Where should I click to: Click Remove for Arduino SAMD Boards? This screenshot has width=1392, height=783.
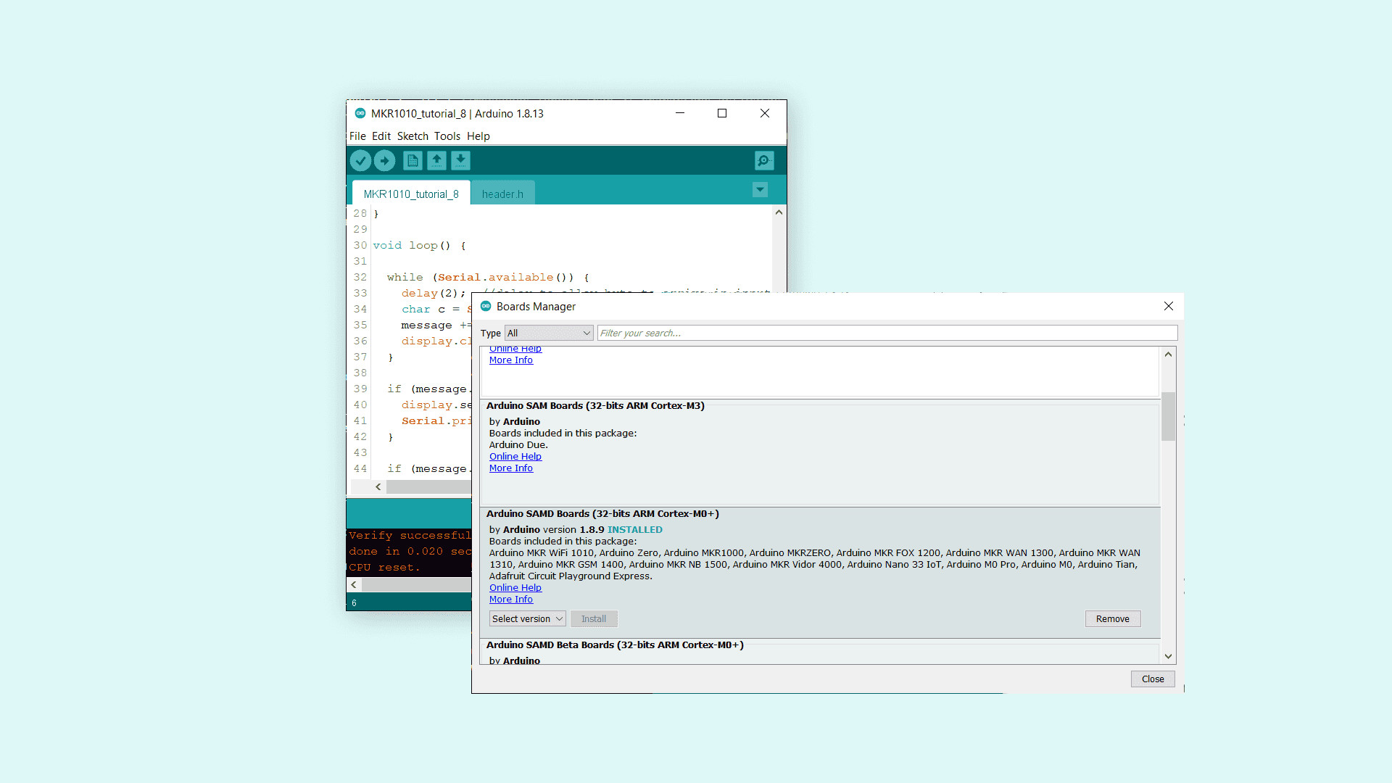pos(1112,619)
